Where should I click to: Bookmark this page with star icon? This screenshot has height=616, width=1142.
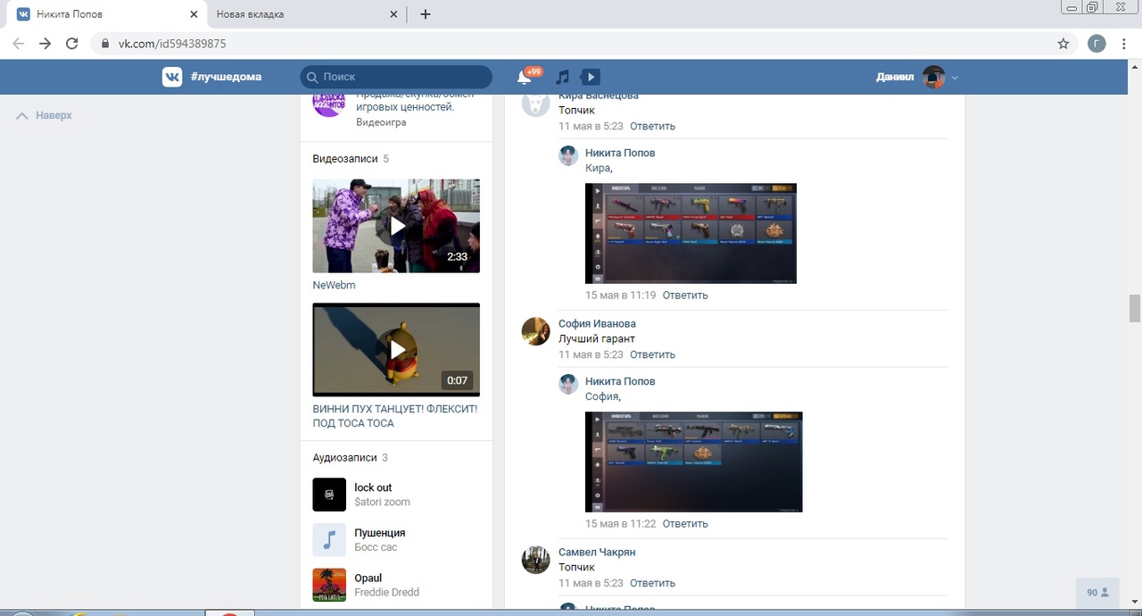(x=1063, y=44)
